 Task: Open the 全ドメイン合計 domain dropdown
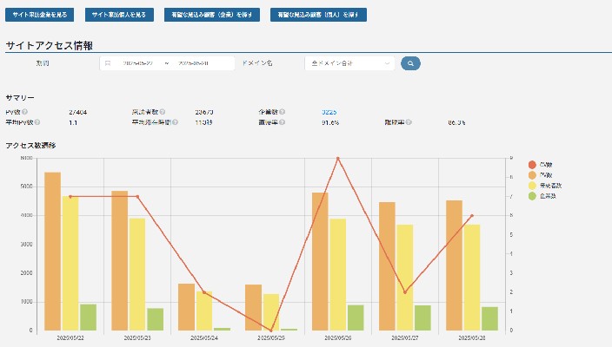[351, 63]
